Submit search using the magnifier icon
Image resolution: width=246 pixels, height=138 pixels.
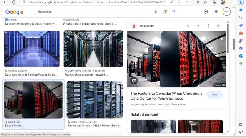(x=174, y=11)
